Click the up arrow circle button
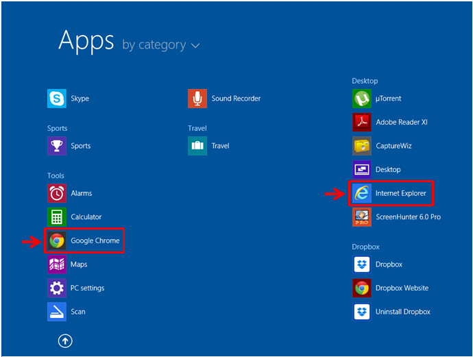The height and width of the screenshot is (357, 473). tap(65, 341)
